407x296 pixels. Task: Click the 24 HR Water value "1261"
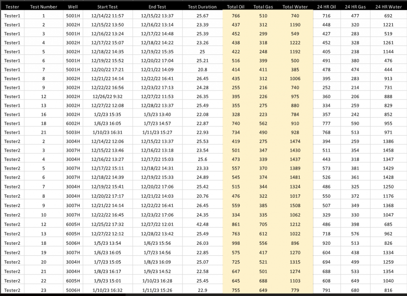(388, 43)
